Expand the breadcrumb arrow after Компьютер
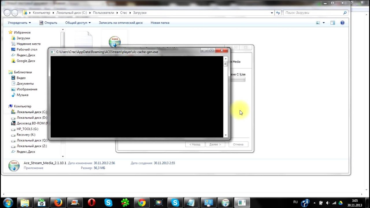The image size is (370, 208). [x=53, y=13]
